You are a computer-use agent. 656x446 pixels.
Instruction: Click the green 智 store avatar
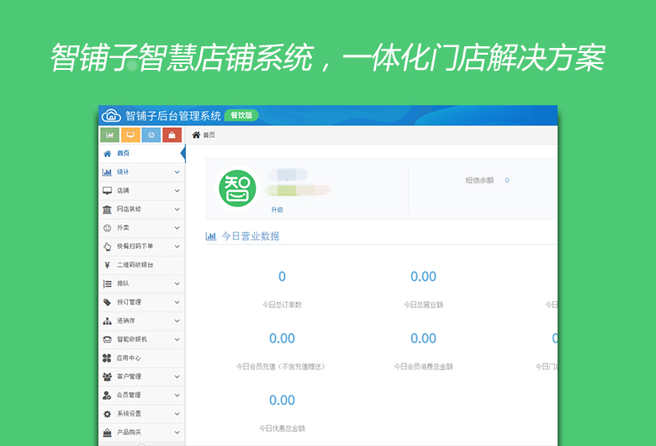point(237,188)
